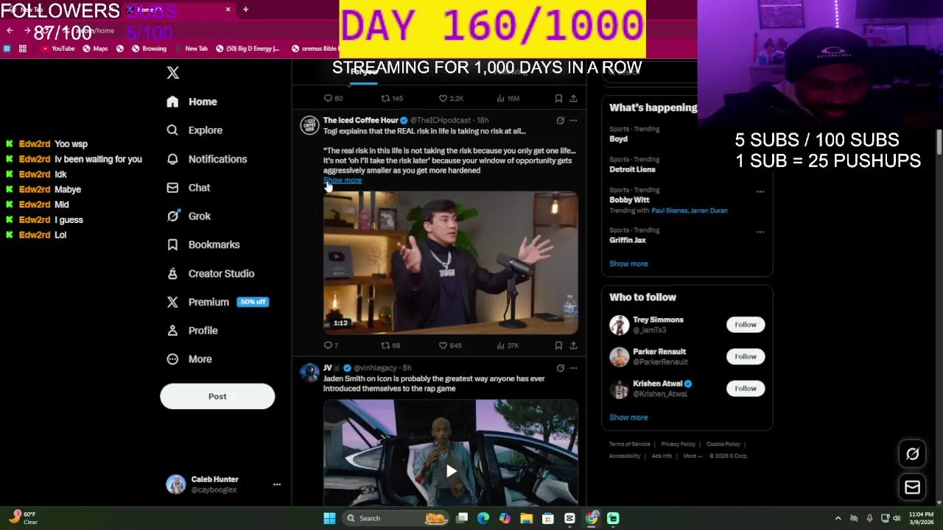The image size is (943, 530).
Task: Open File Explorer from taskbar
Action: [x=526, y=518]
